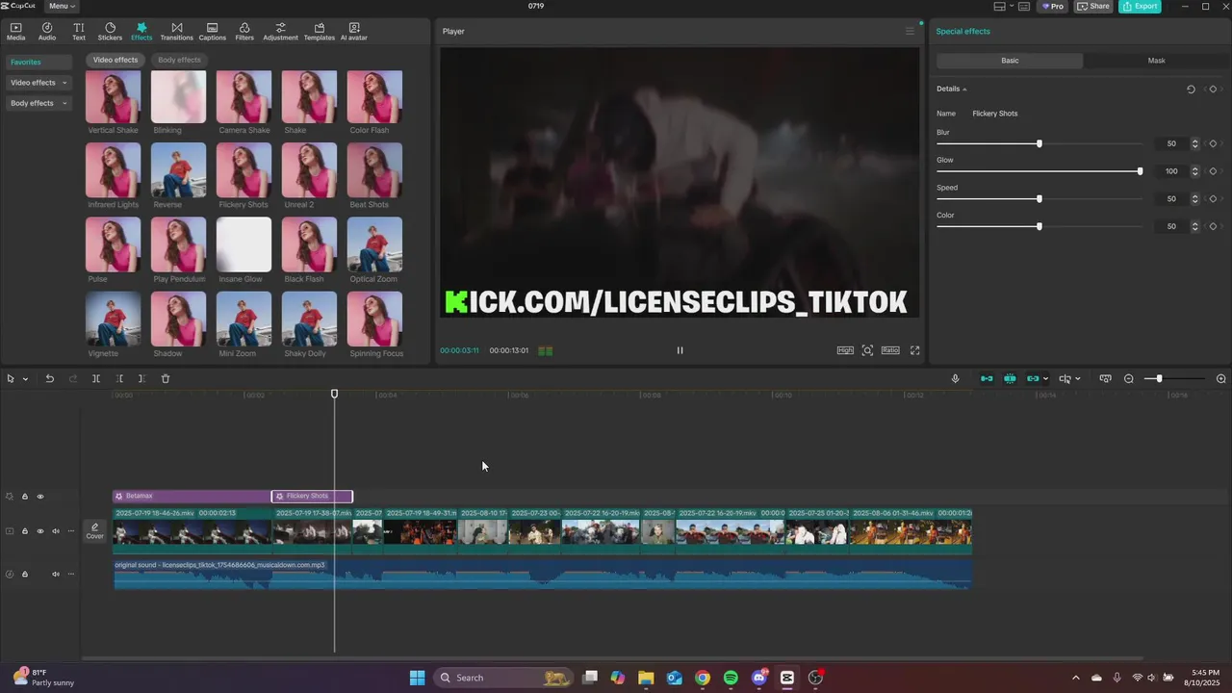Image resolution: width=1232 pixels, height=693 pixels.
Task: Switch to the Basic tab
Action: (1010, 61)
